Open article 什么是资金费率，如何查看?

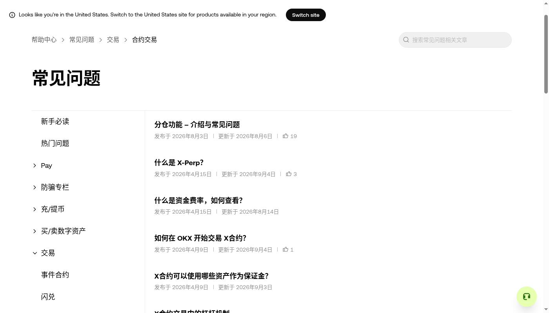[x=198, y=200]
